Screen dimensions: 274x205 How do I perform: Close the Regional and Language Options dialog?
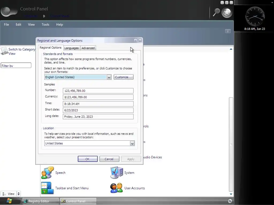click(140, 40)
